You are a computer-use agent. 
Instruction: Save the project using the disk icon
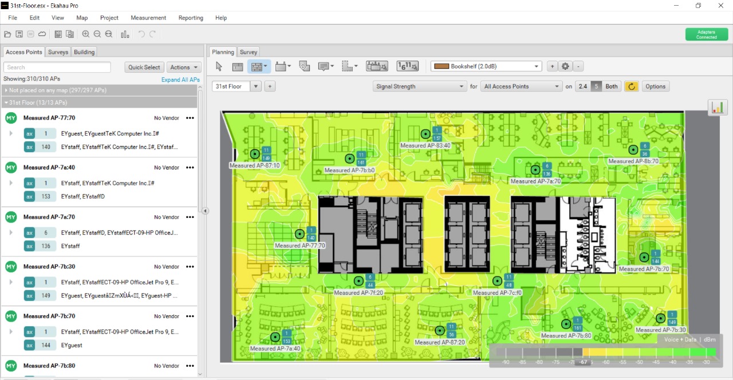point(19,34)
